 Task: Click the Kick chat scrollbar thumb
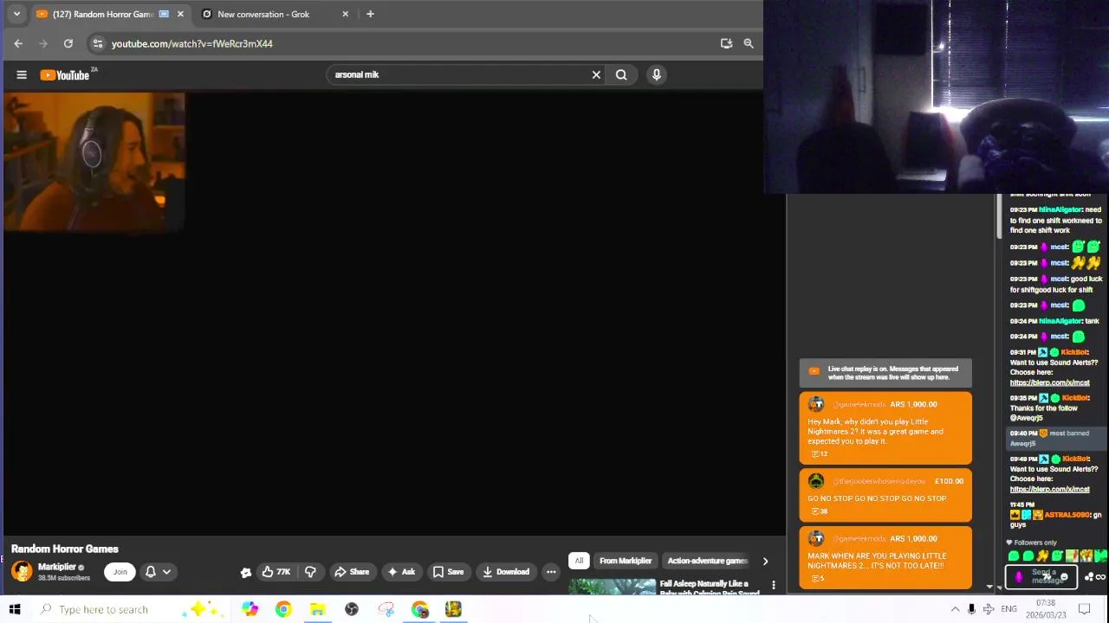[x=999, y=216]
